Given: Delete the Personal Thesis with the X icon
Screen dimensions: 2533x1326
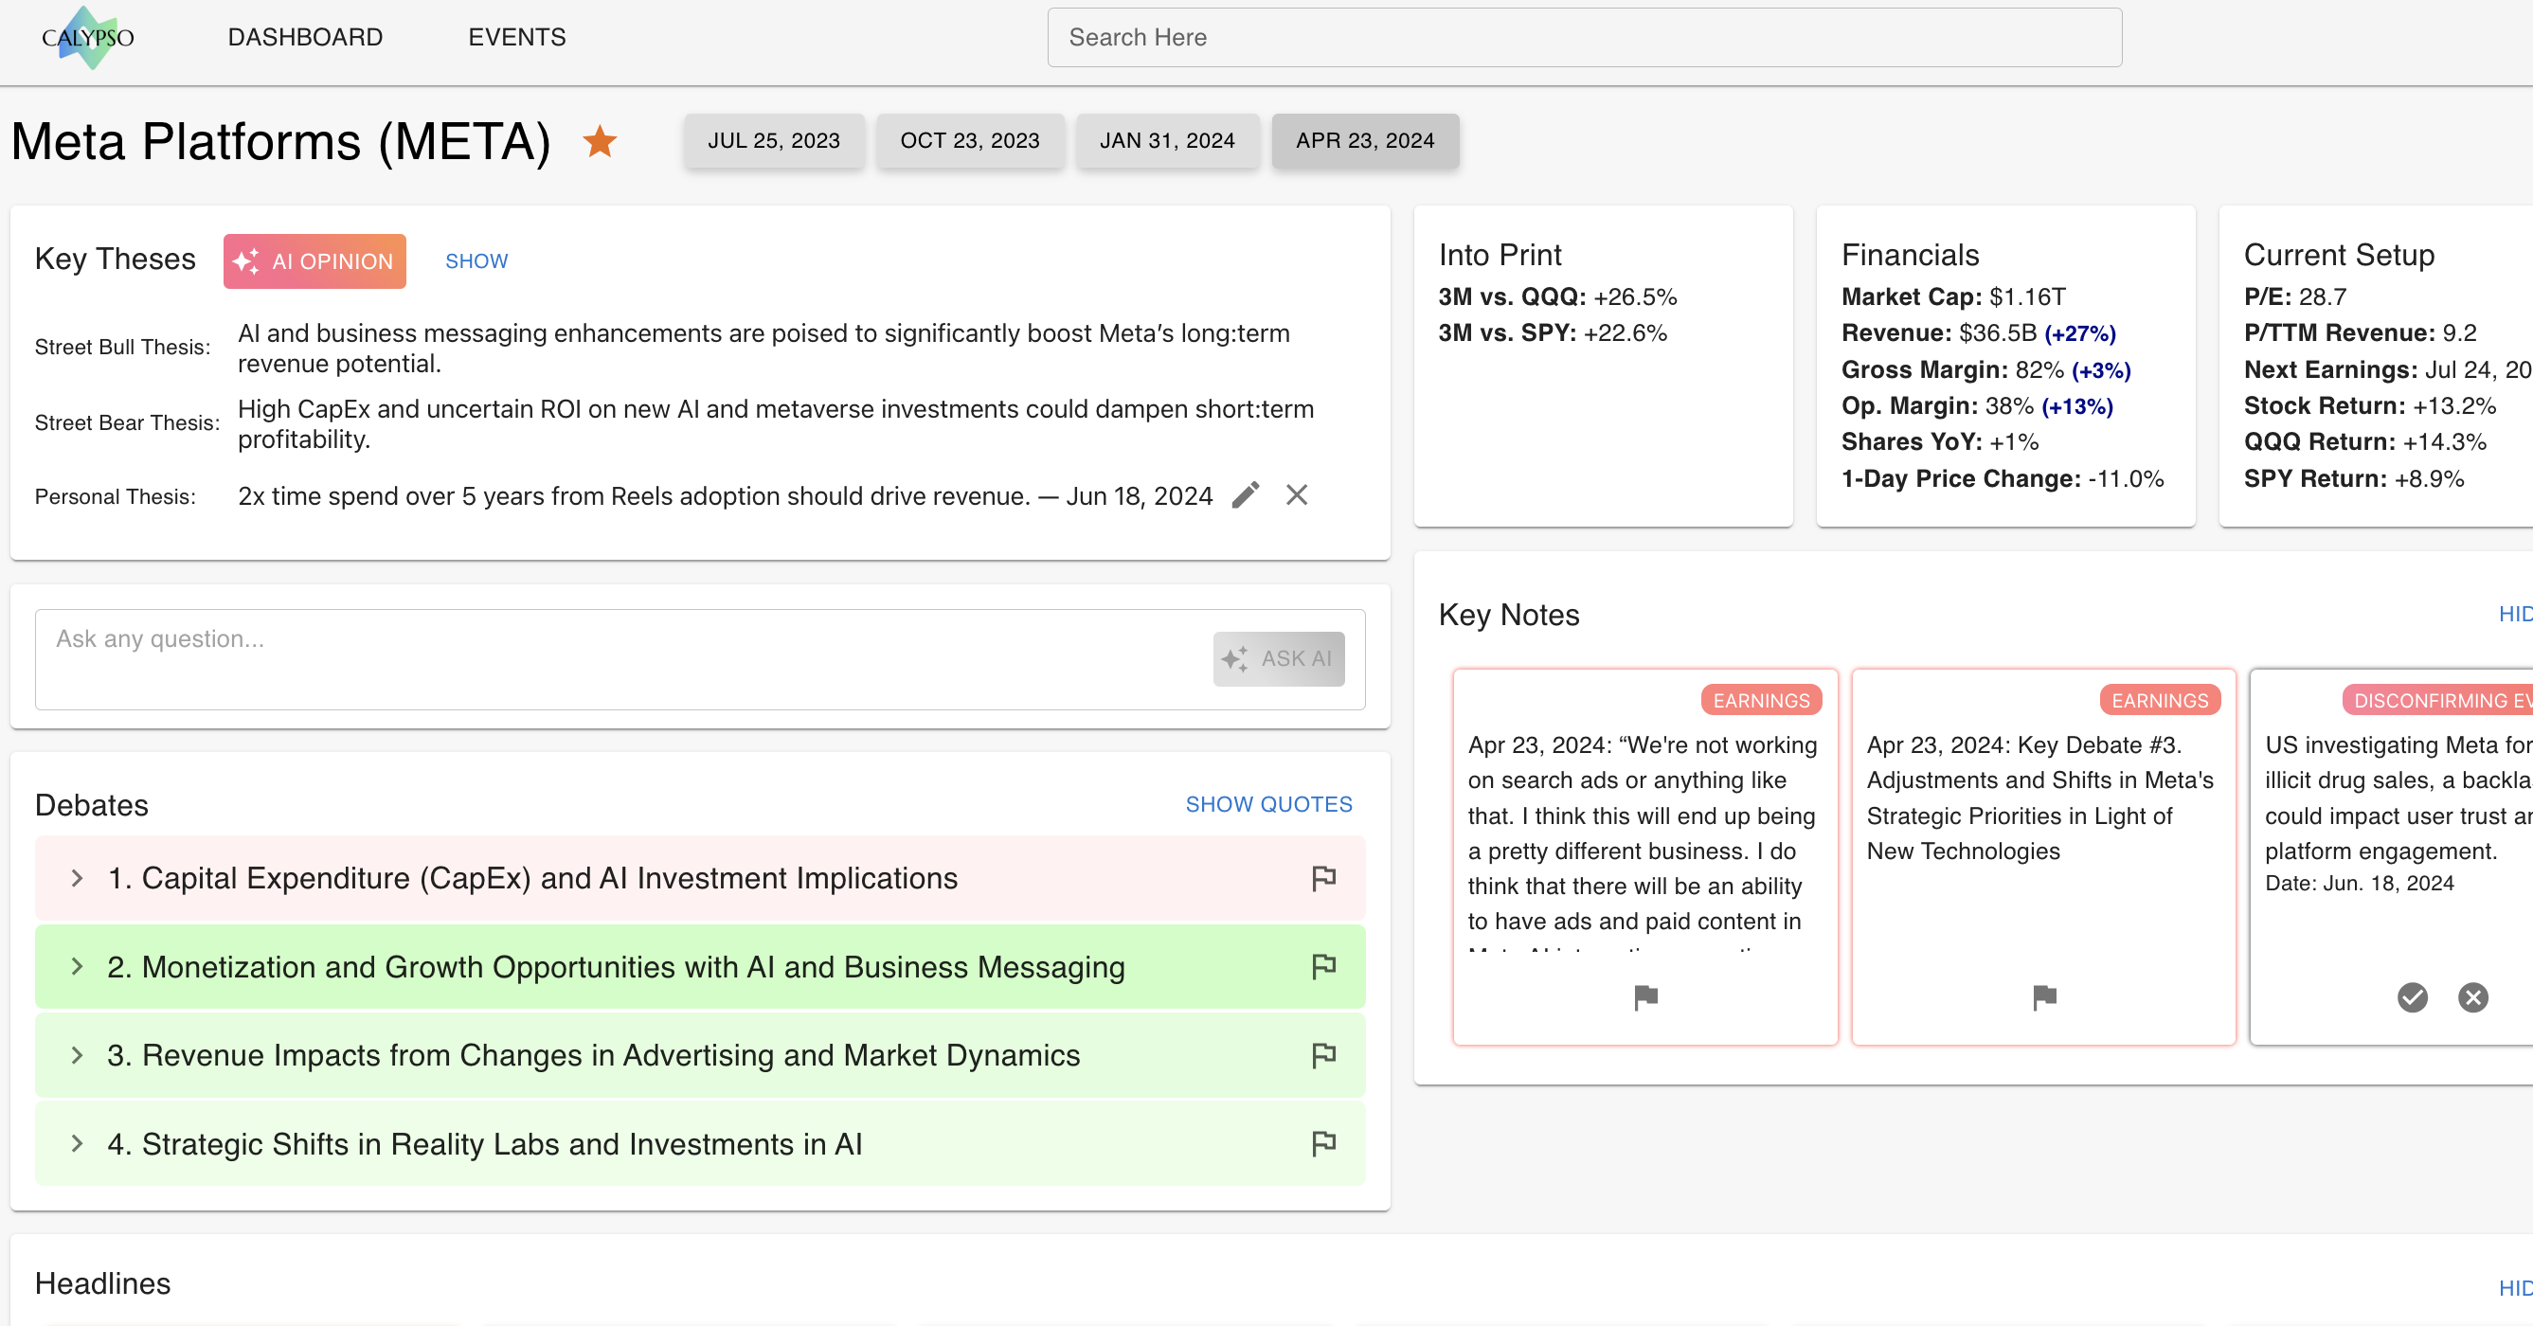Looking at the screenshot, I should coord(1296,495).
